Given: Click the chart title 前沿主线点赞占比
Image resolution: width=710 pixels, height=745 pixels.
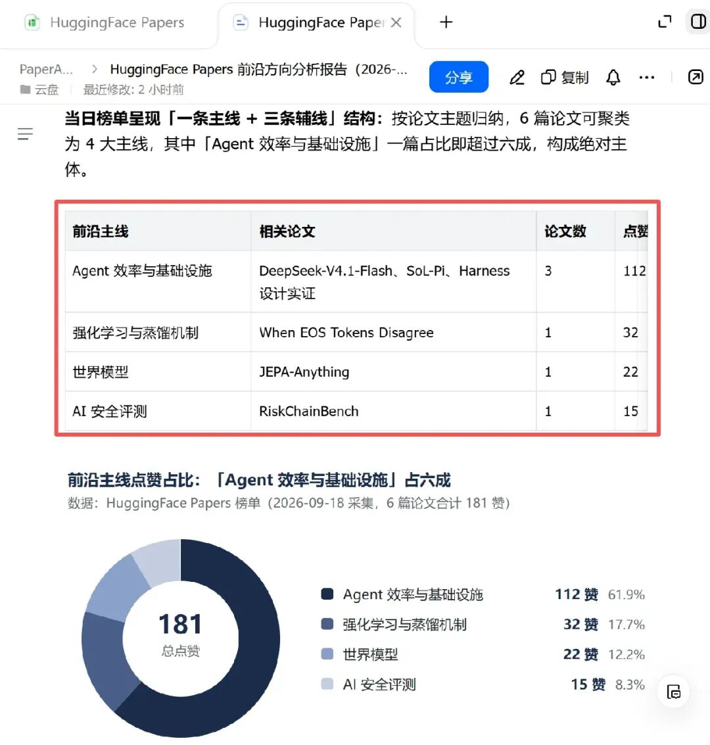Looking at the screenshot, I should coord(259,480).
